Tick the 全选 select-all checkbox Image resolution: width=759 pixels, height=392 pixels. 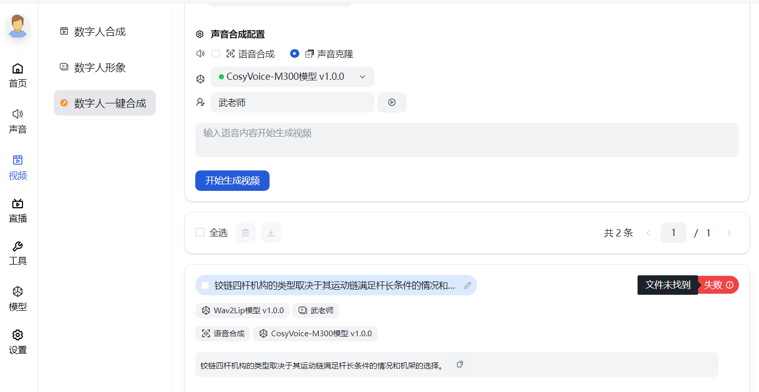click(x=200, y=233)
